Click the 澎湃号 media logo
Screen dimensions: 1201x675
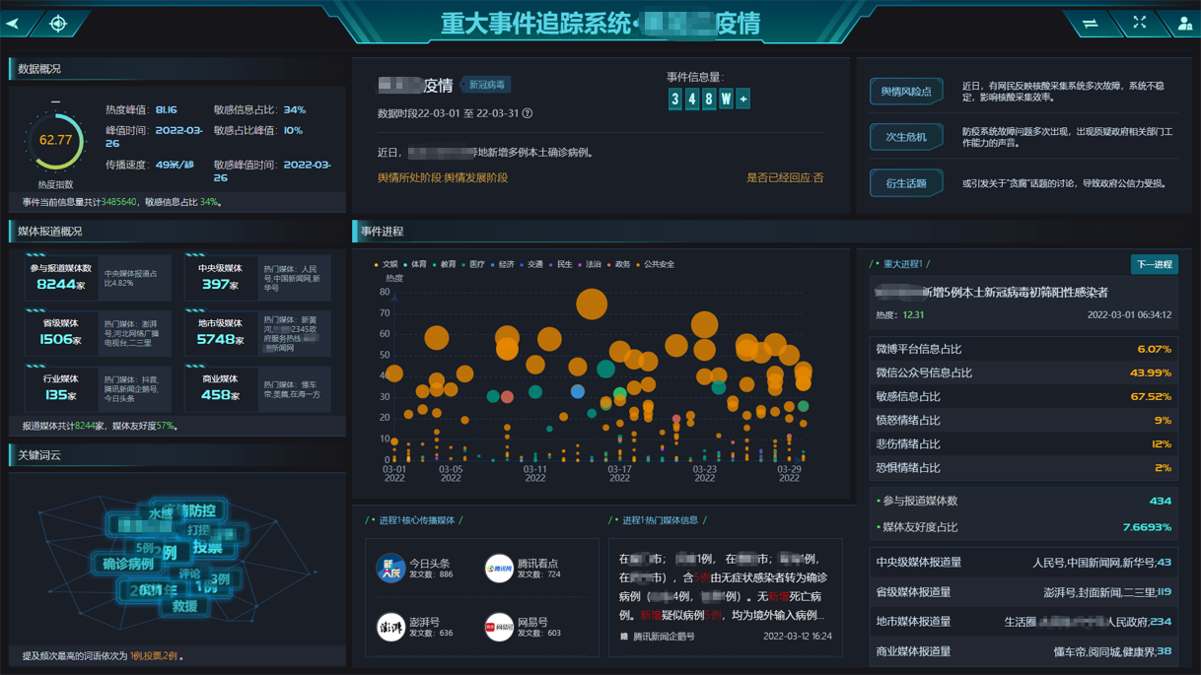click(x=390, y=627)
